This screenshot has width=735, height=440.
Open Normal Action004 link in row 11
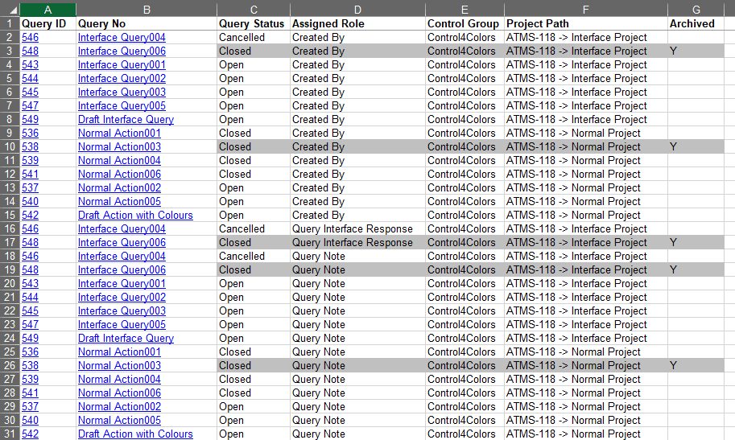tap(119, 160)
